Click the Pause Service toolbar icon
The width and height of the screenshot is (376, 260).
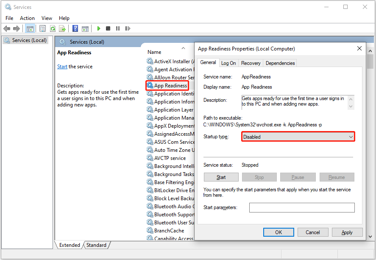(x=117, y=28)
